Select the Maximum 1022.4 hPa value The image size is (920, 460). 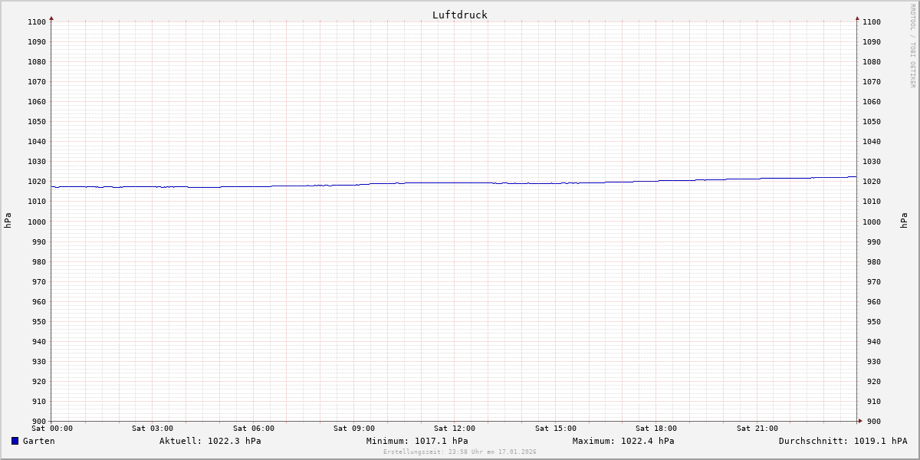(x=623, y=441)
